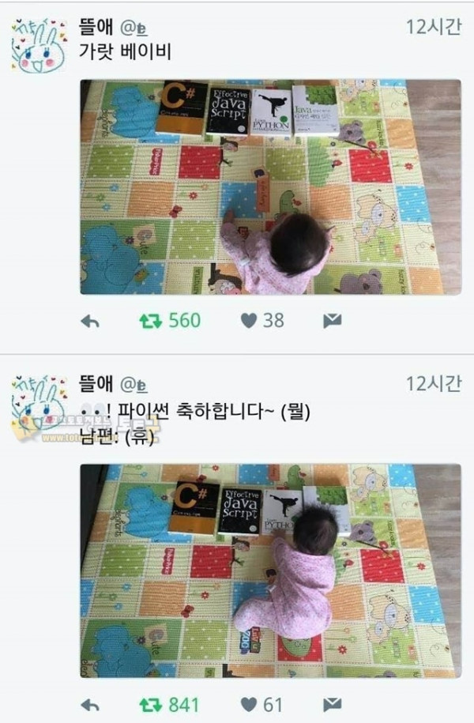Like the first tweet with 38 hearts
The height and width of the screenshot is (723, 474).
(249, 321)
